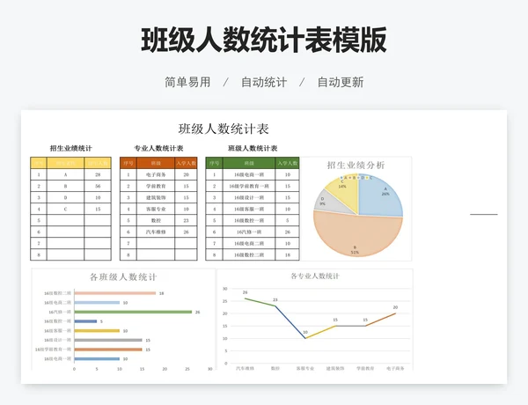Screen dimensions: 528x405
Task: Select cell 16级电商一班 in the class table
Action: (249, 174)
